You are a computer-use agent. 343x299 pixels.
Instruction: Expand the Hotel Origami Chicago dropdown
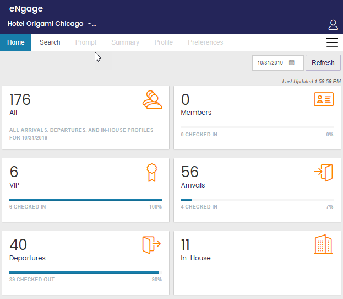(x=90, y=24)
